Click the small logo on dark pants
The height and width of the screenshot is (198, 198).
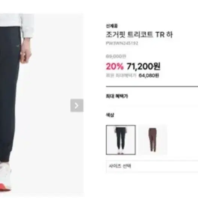click(x=17, y=45)
